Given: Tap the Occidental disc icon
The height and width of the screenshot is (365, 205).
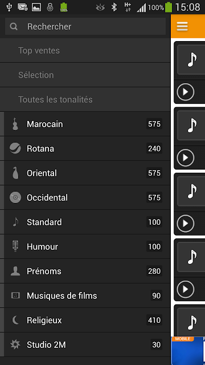Looking at the screenshot, I should click(x=15, y=197).
